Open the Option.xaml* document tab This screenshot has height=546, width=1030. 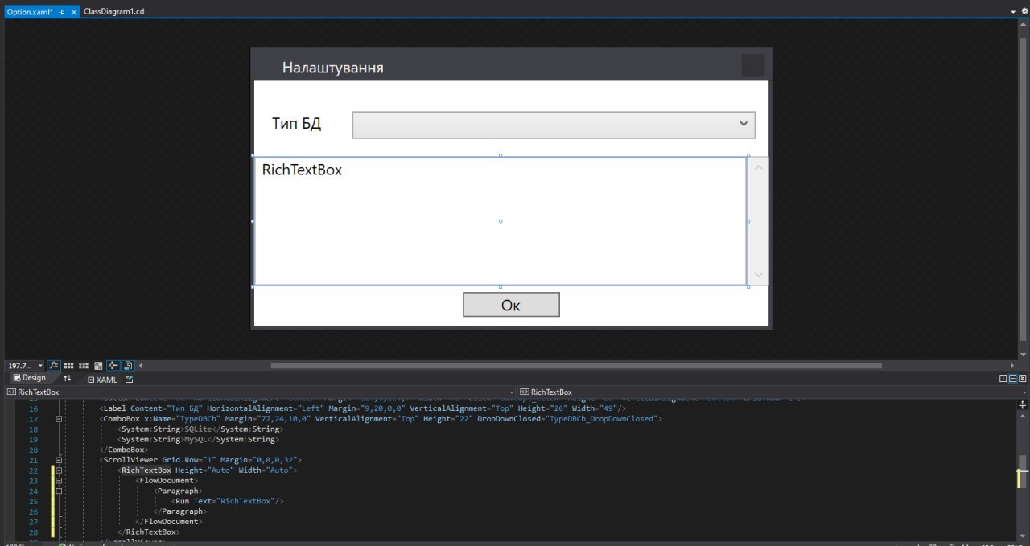click(29, 12)
